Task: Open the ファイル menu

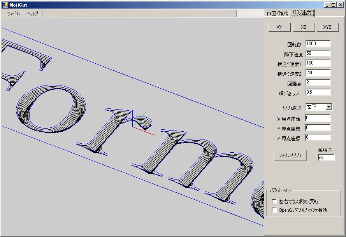Action: (14, 14)
